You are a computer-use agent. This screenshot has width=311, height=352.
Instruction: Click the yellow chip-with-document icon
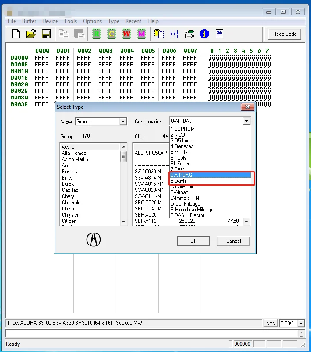[x=159, y=34]
